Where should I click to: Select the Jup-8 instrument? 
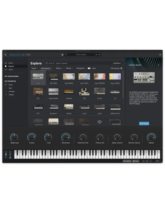click(x=100, y=108)
